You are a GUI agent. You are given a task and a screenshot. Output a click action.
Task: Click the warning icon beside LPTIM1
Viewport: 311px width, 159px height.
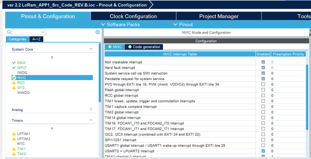[x=14, y=134]
